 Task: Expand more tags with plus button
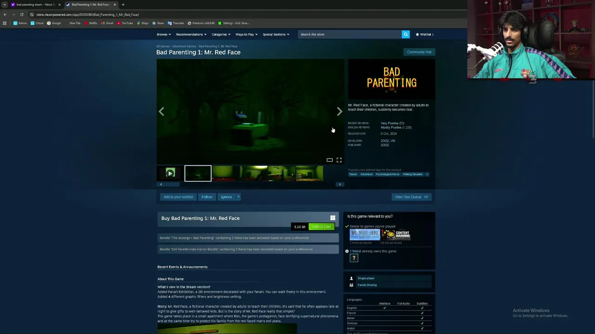(x=427, y=174)
